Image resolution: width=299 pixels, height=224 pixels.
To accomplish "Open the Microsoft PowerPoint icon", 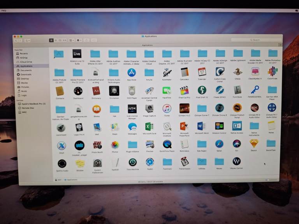I will click(x=184, y=126).
